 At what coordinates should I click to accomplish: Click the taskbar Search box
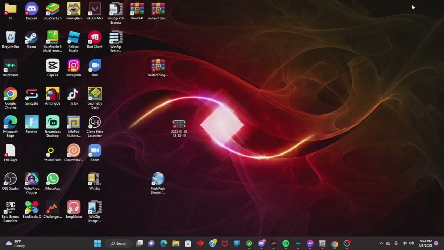(118, 243)
